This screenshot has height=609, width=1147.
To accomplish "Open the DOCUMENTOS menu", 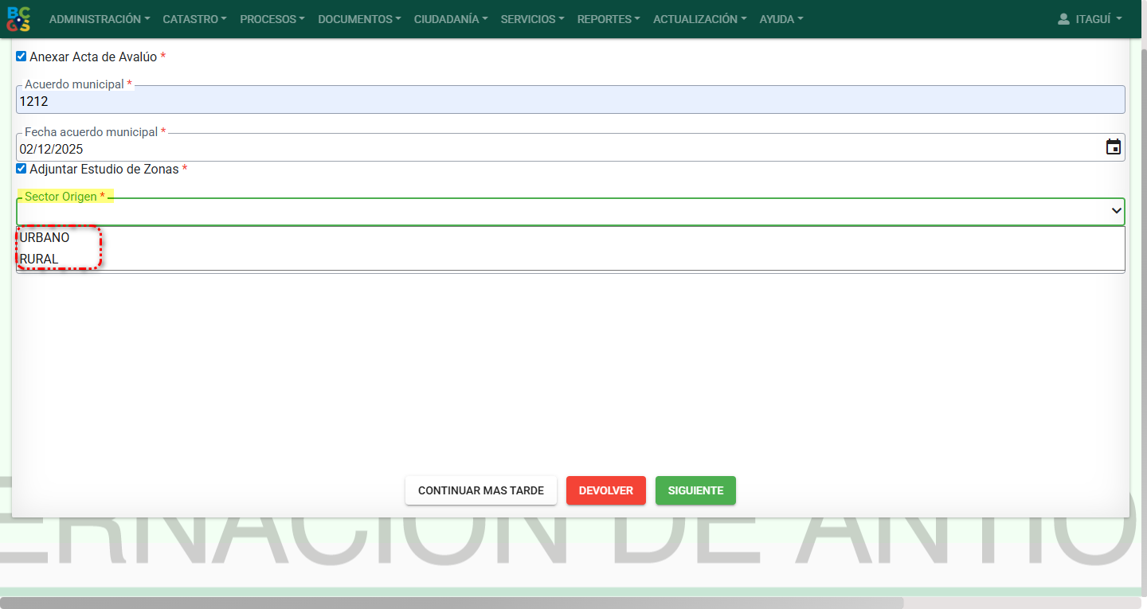I will [359, 19].
